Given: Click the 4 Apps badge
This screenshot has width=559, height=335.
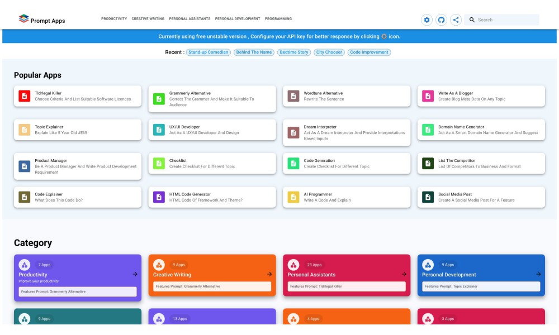Looking at the screenshot, I should (313, 319).
